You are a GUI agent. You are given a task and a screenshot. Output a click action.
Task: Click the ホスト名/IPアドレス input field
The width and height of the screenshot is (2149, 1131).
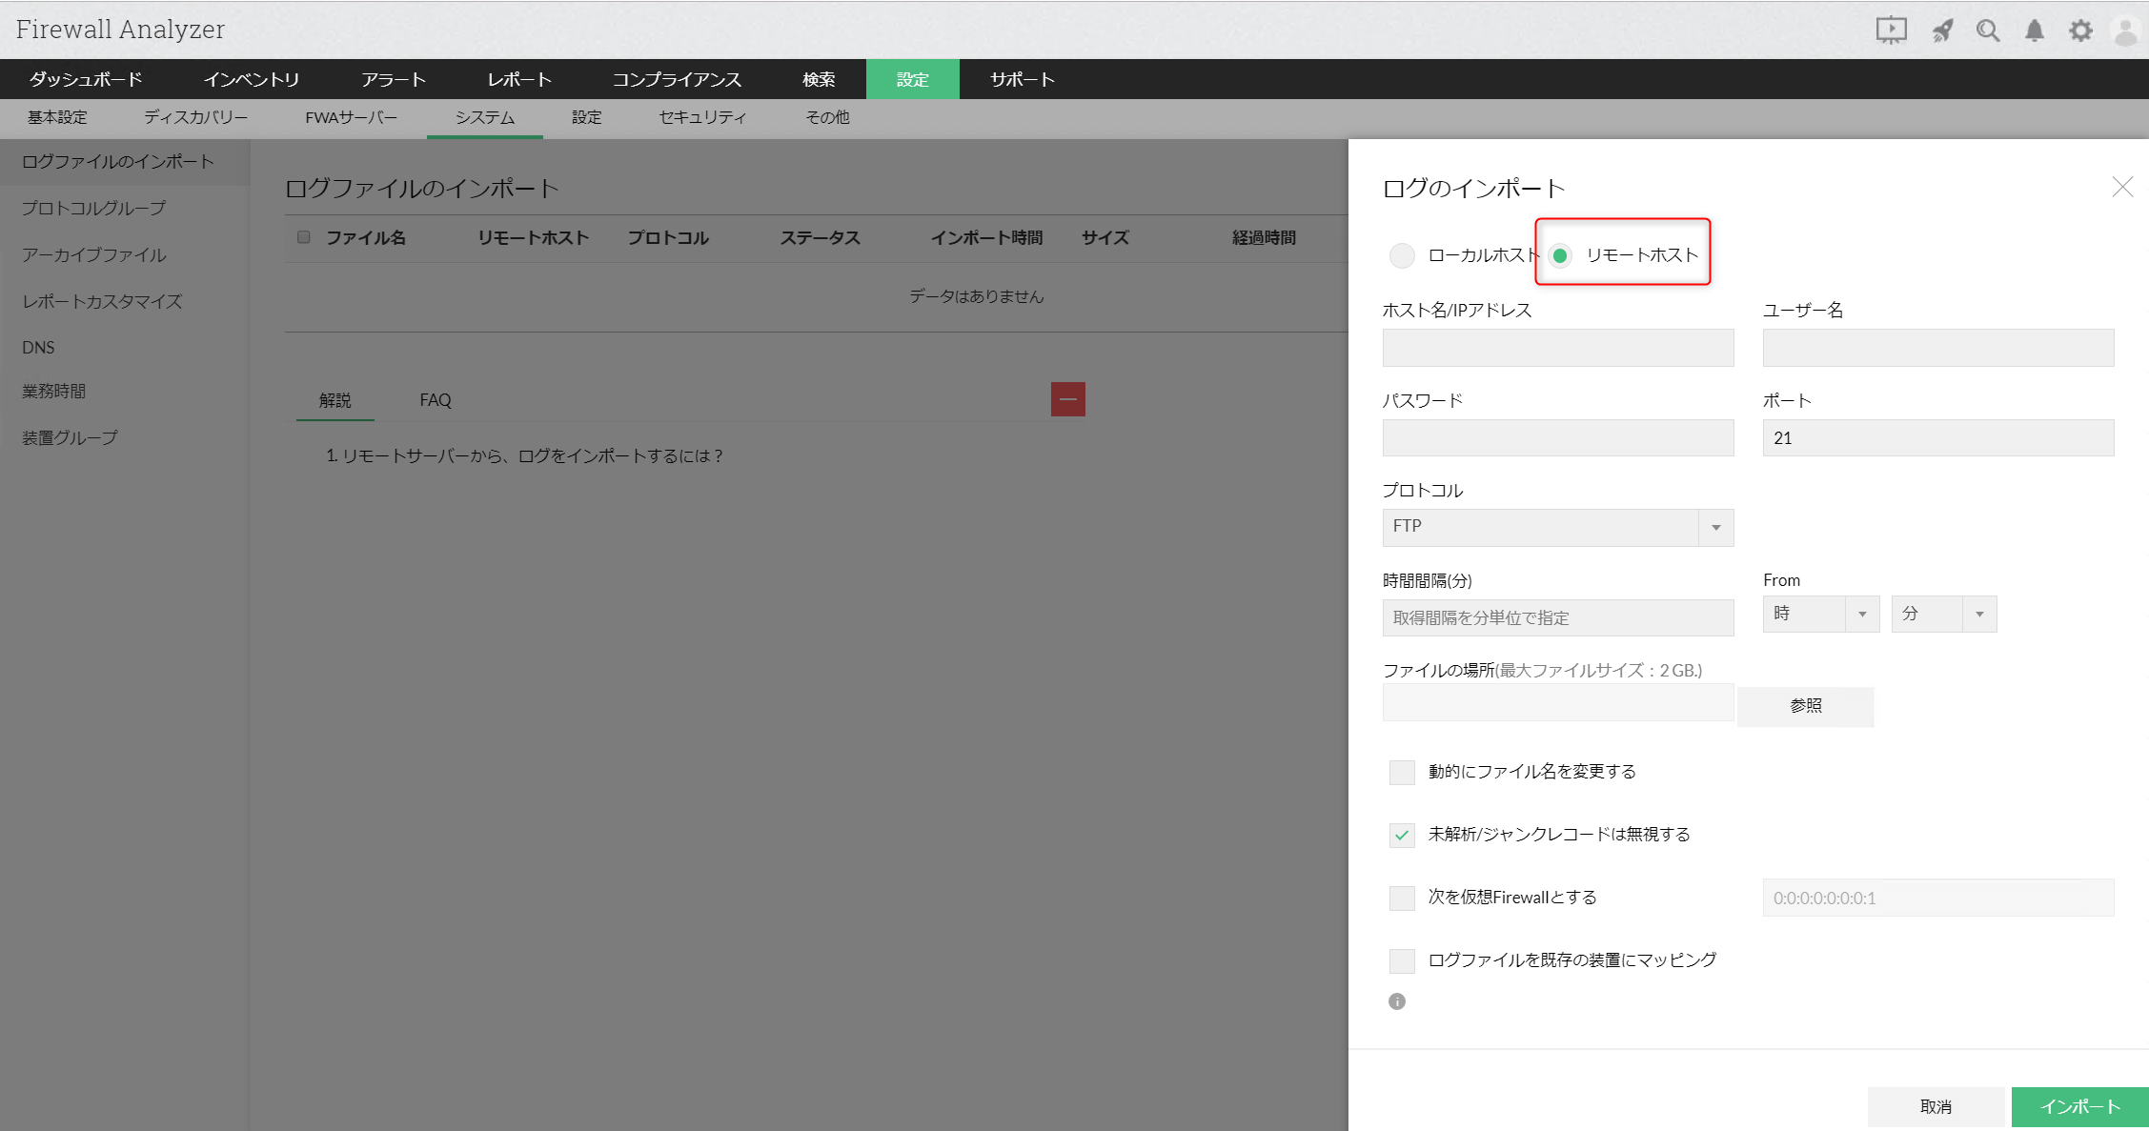(x=1557, y=348)
